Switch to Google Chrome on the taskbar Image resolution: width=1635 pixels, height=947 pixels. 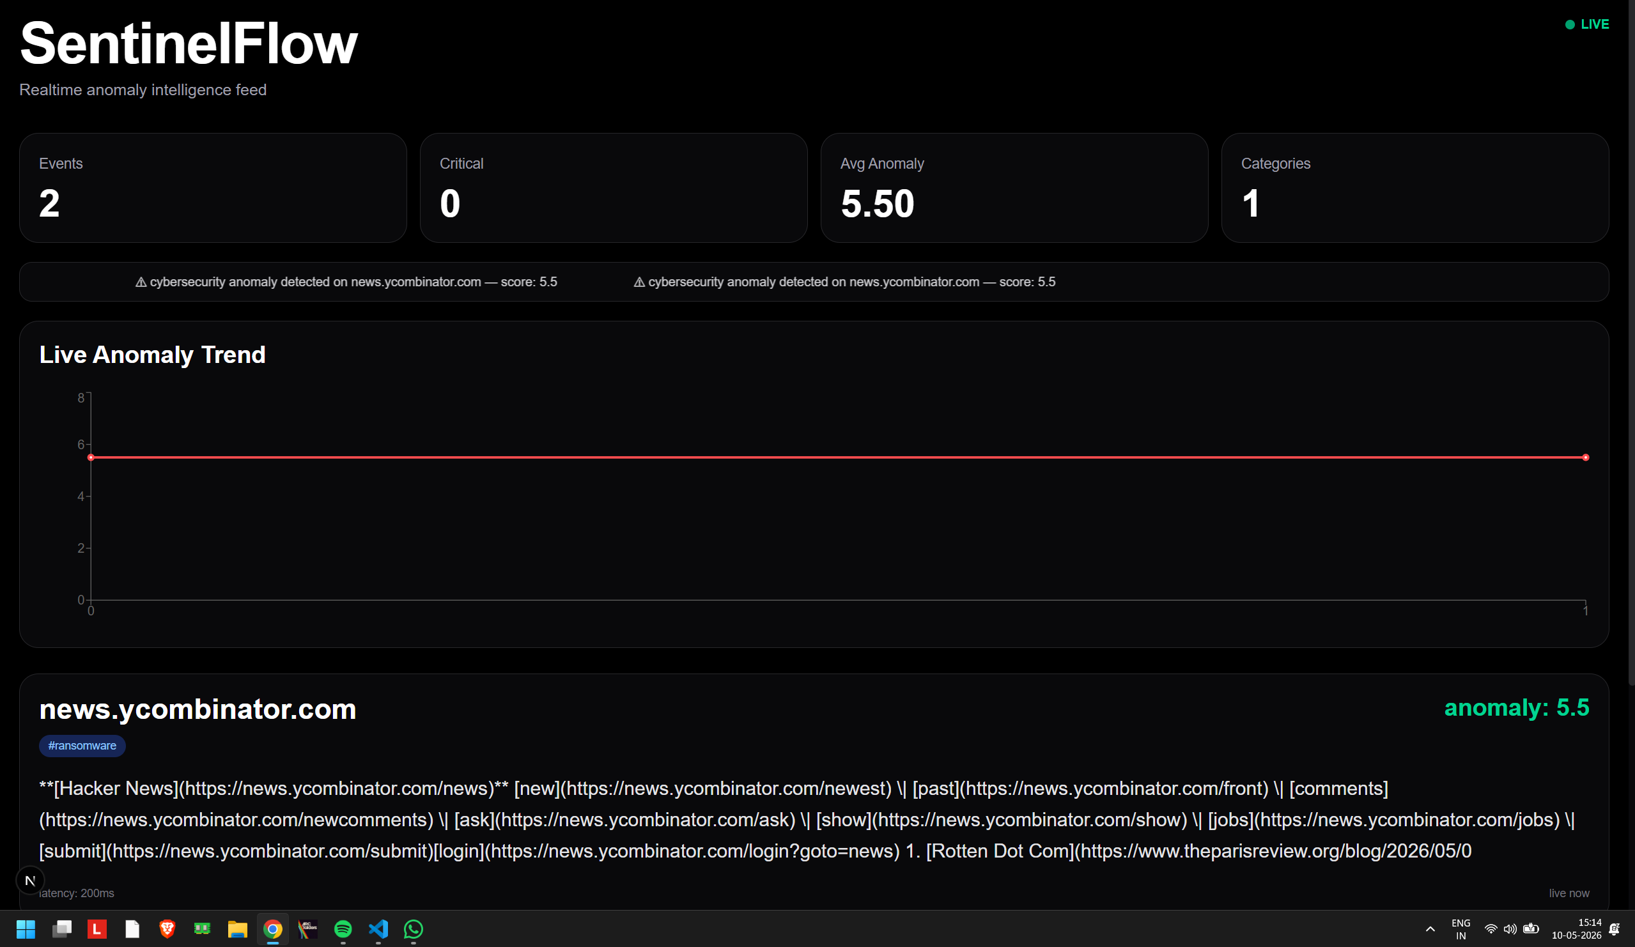coord(272,929)
